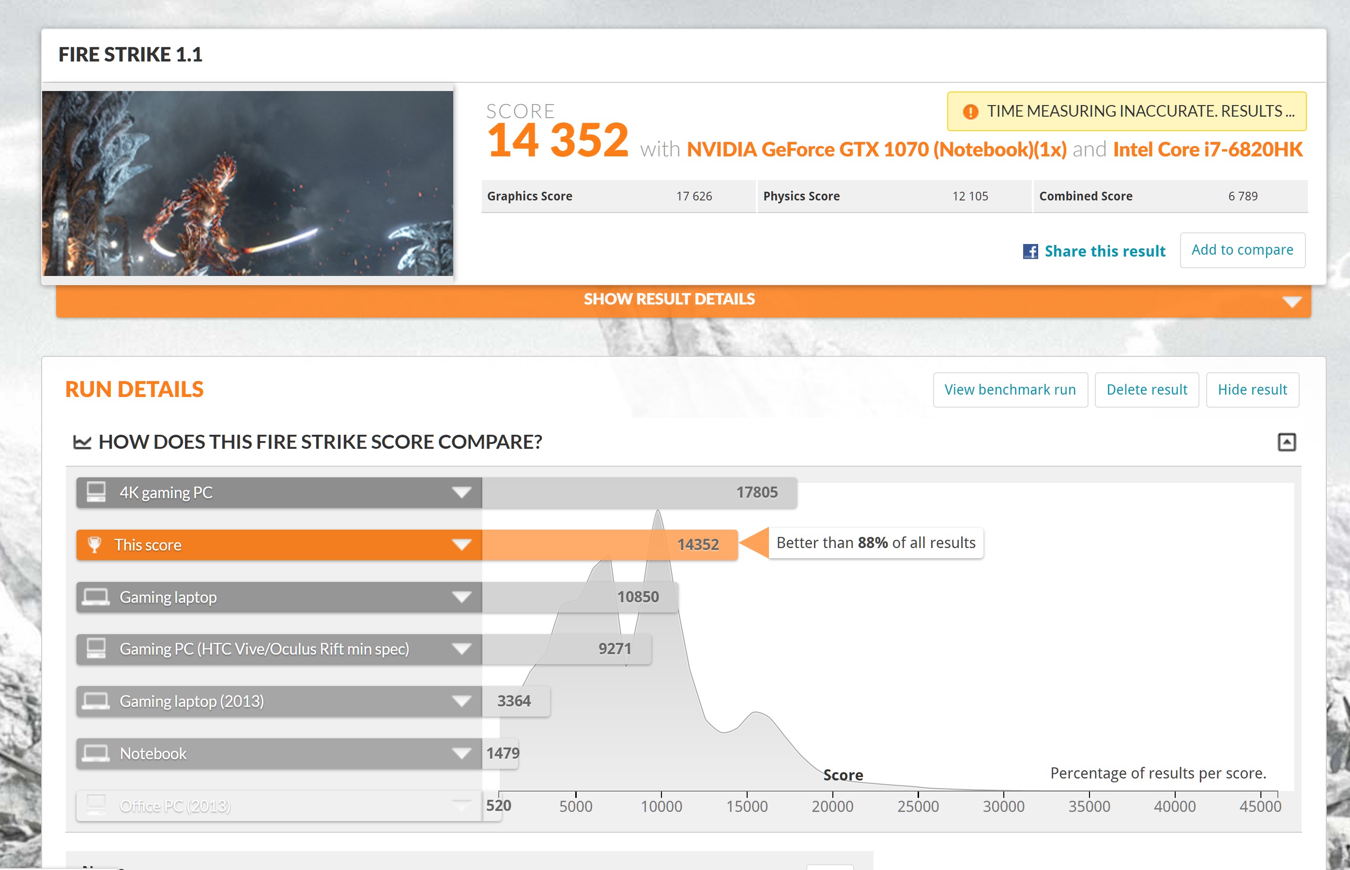Click Share this result link
Image resolution: width=1350 pixels, height=870 pixels.
[x=1105, y=251]
